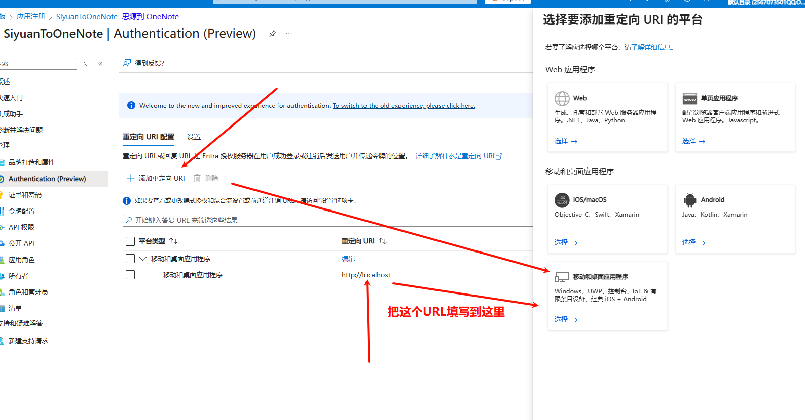Toggle the select-all checkbox in table header
The image size is (805, 420).
pos(130,241)
